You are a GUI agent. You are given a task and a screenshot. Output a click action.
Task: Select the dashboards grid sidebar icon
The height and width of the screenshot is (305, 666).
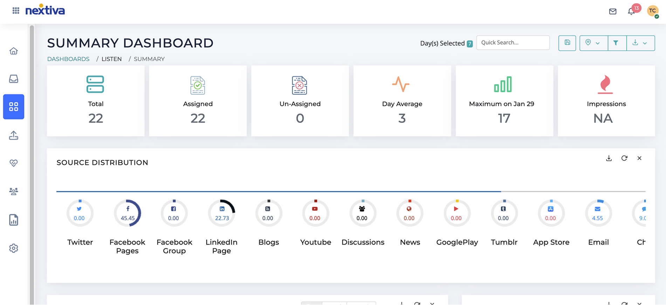pyautogui.click(x=14, y=107)
